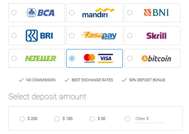
Task: Choose the $ 100 deposit amount
Action: click(57, 119)
